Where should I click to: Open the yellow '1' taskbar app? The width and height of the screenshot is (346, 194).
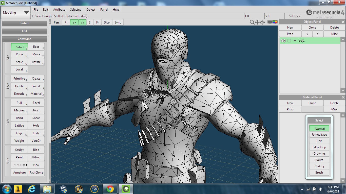tap(17, 189)
